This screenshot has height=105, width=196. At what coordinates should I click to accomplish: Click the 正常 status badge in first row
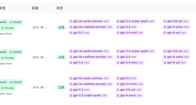(x=61, y=27)
